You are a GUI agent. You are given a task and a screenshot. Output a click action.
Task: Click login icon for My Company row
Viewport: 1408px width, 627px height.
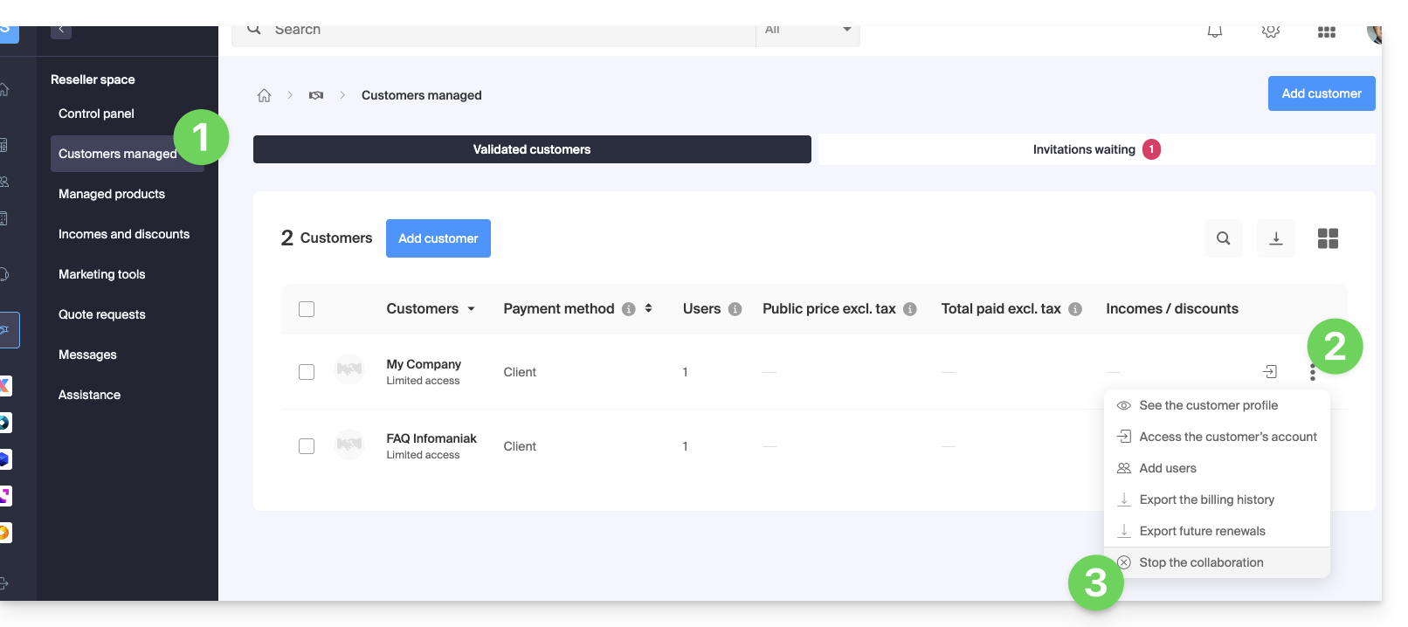click(x=1270, y=372)
